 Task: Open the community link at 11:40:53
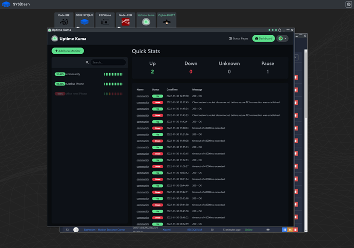click(143, 128)
